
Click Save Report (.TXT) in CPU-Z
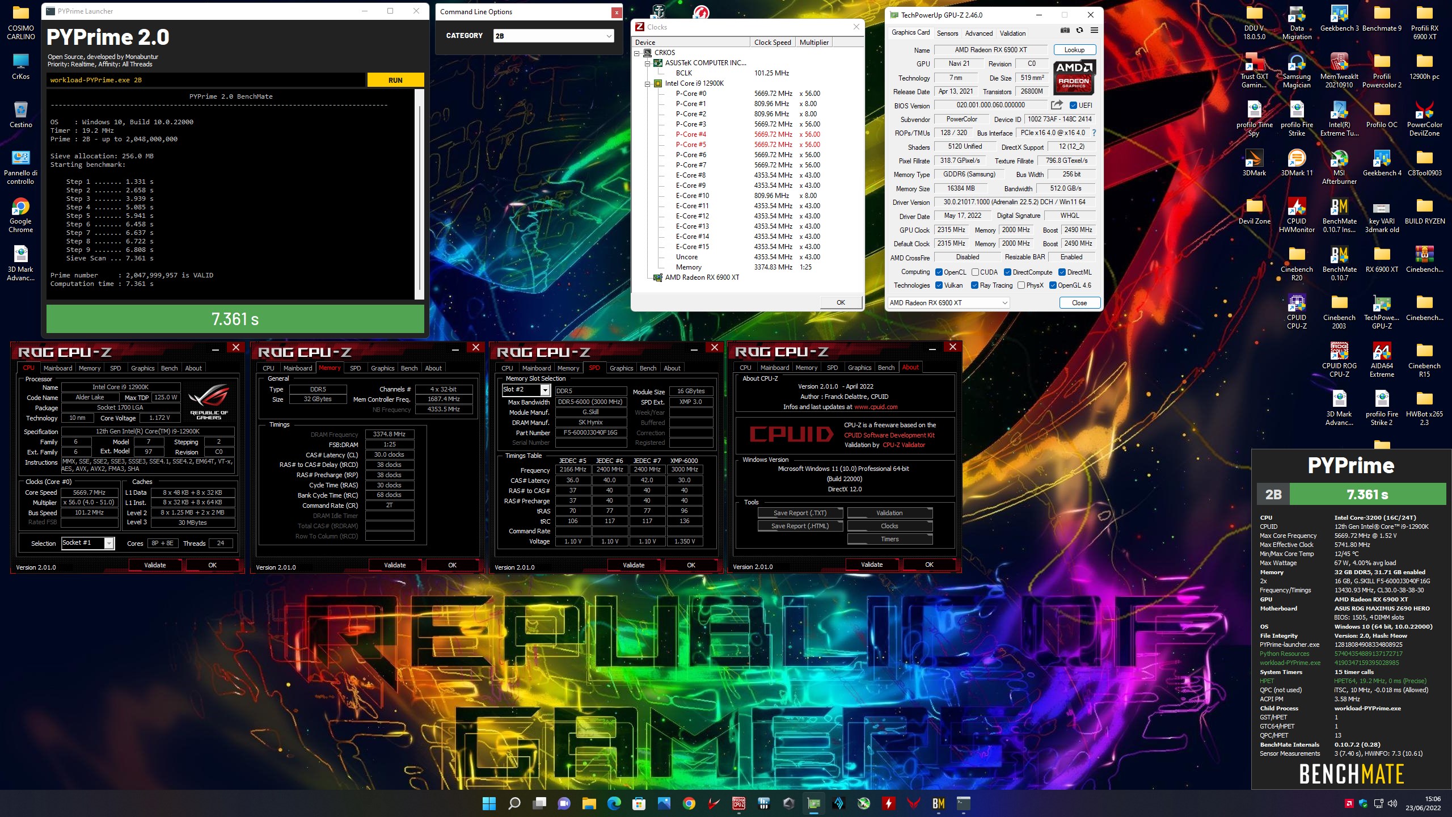(800, 513)
